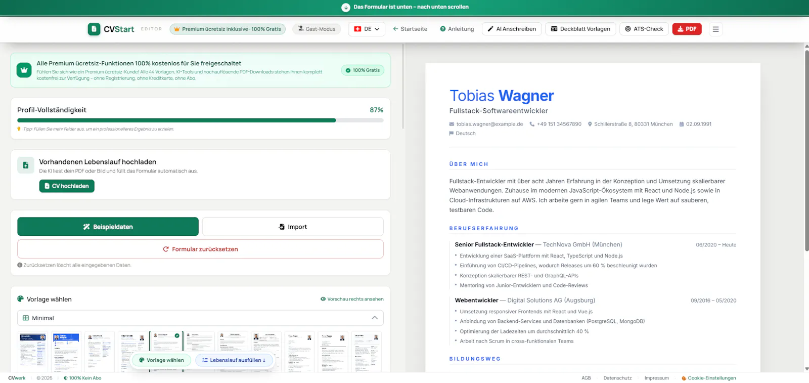
Task: Click the phone icon in the resume preview
Action: pos(532,124)
